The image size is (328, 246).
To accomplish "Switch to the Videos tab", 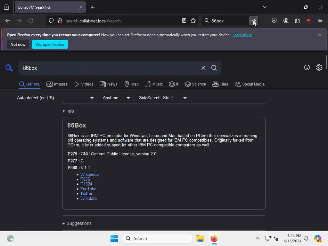I will coord(84,84).
